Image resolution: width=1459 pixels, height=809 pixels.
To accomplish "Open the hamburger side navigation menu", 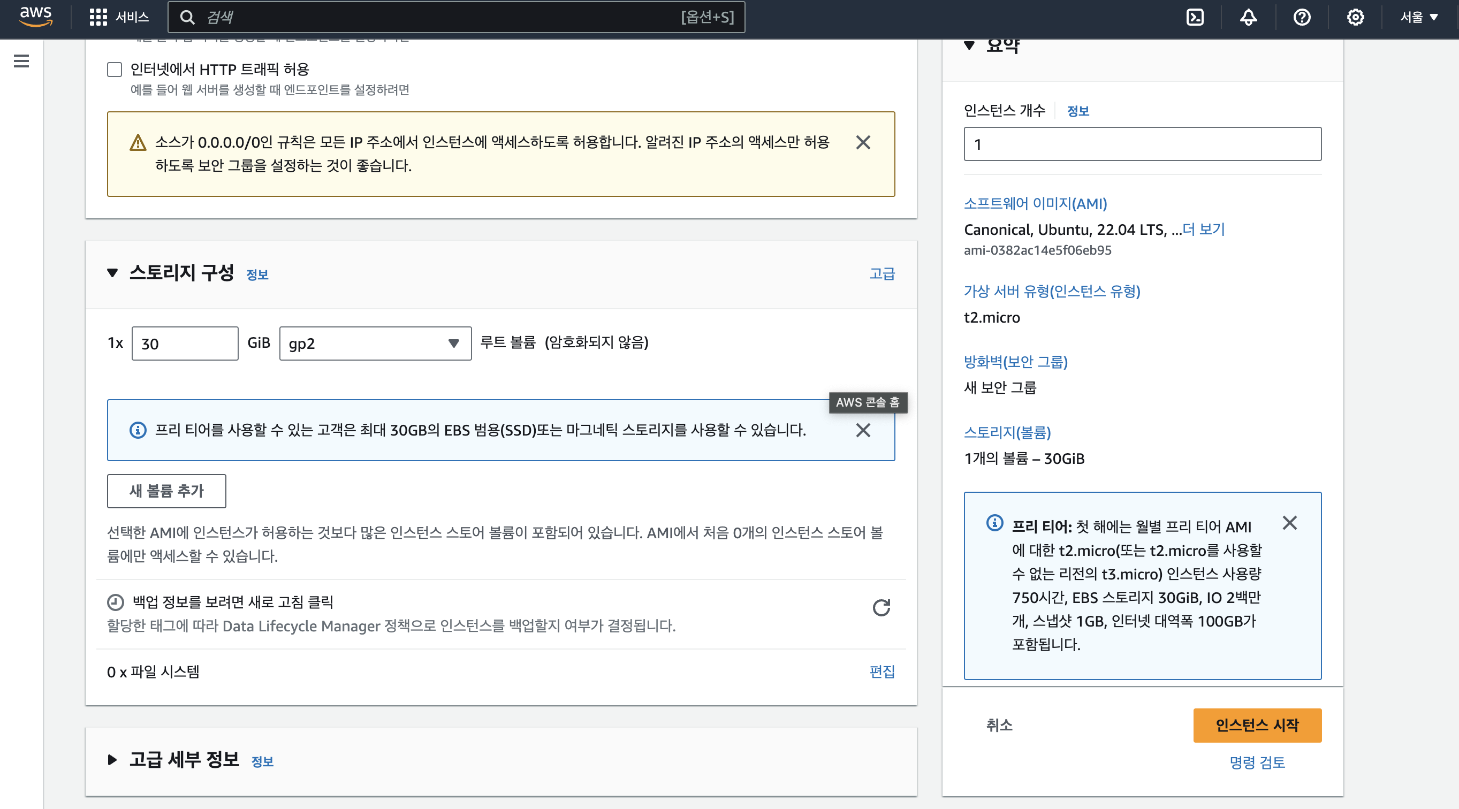I will click(x=21, y=61).
